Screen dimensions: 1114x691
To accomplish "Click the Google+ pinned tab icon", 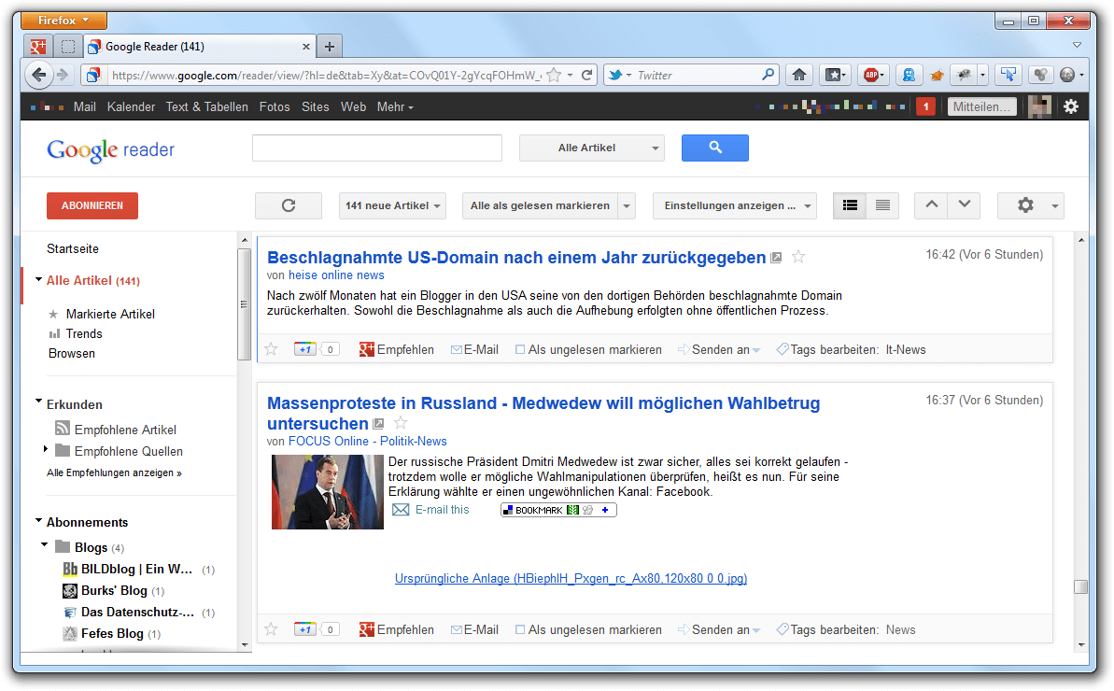I will (x=38, y=47).
